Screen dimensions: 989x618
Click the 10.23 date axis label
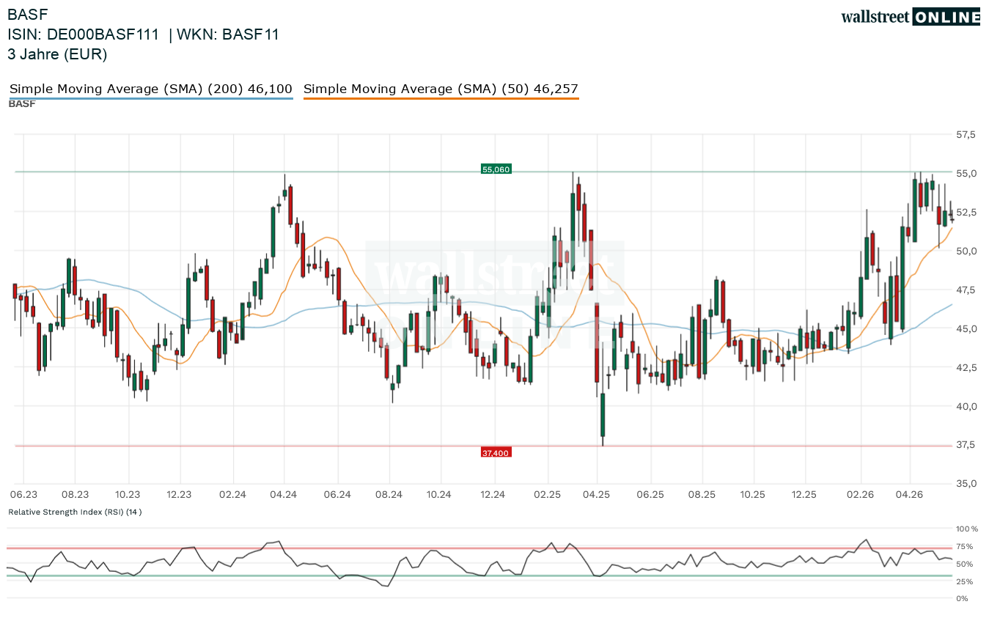(x=128, y=495)
